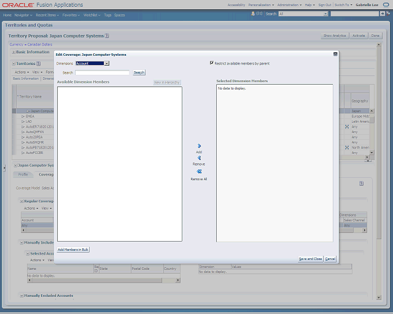The width and height of the screenshot is (393, 314).
Task: Click the Oracle chat bubble icon top right
Action: 386,5
